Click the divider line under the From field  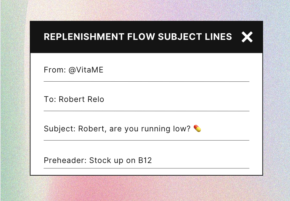click(x=146, y=81)
